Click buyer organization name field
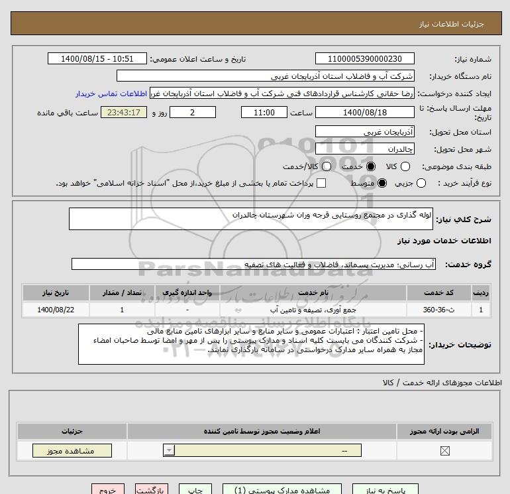 266,76
